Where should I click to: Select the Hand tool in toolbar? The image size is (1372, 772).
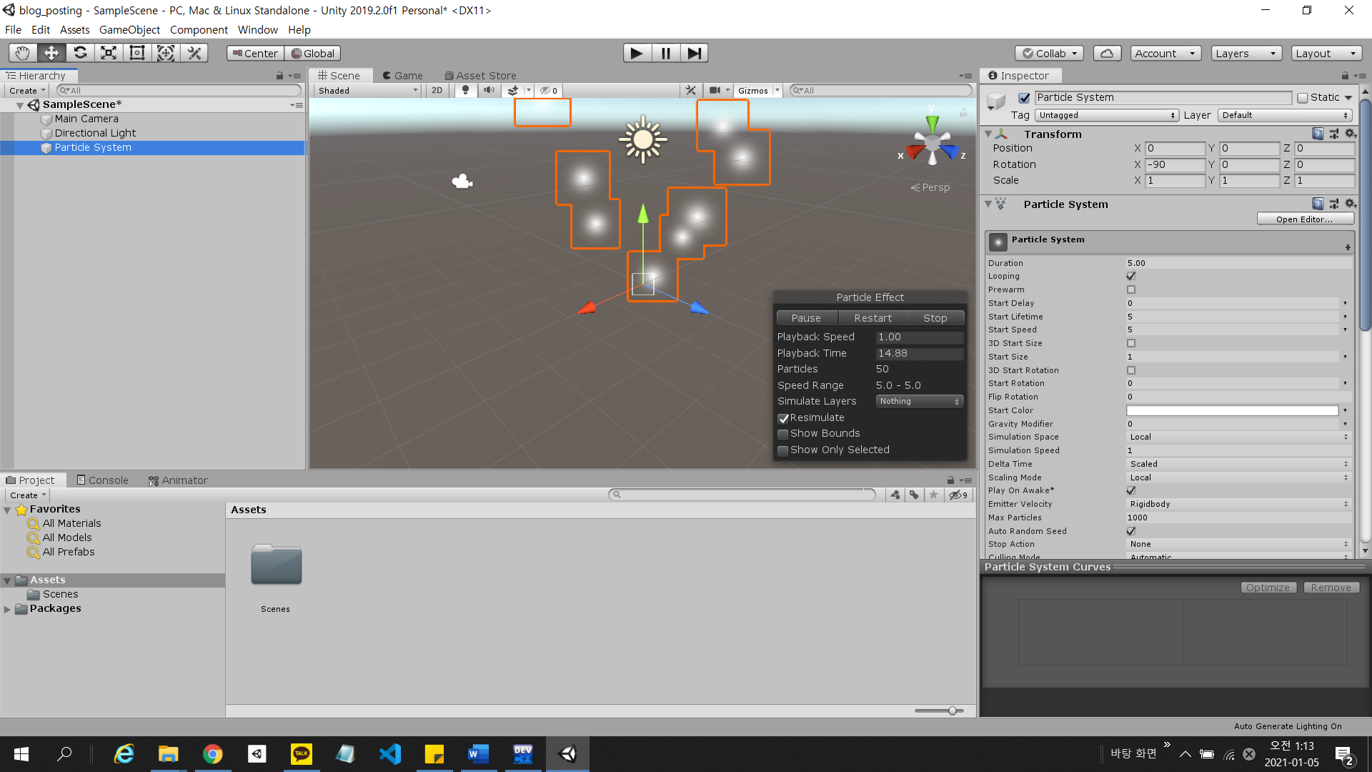(x=23, y=53)
